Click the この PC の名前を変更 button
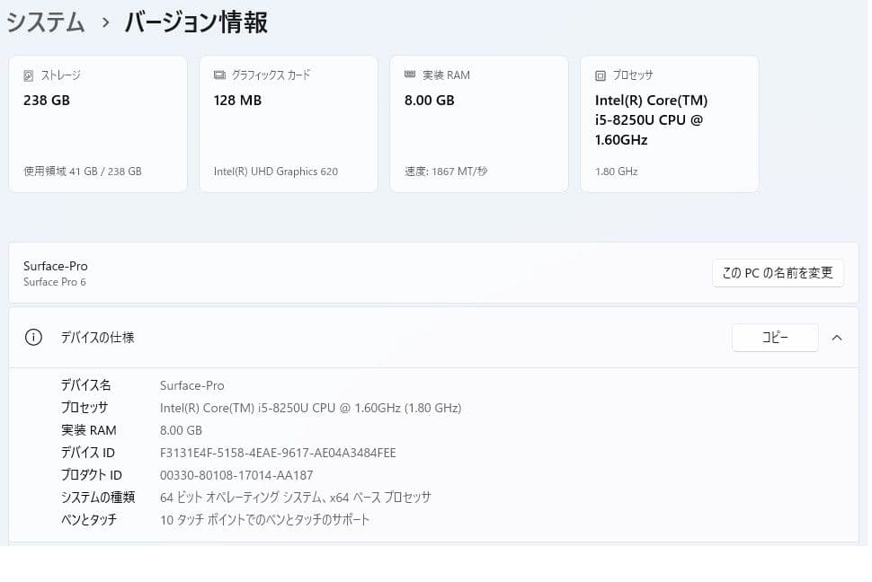 [x=777, y=272]
